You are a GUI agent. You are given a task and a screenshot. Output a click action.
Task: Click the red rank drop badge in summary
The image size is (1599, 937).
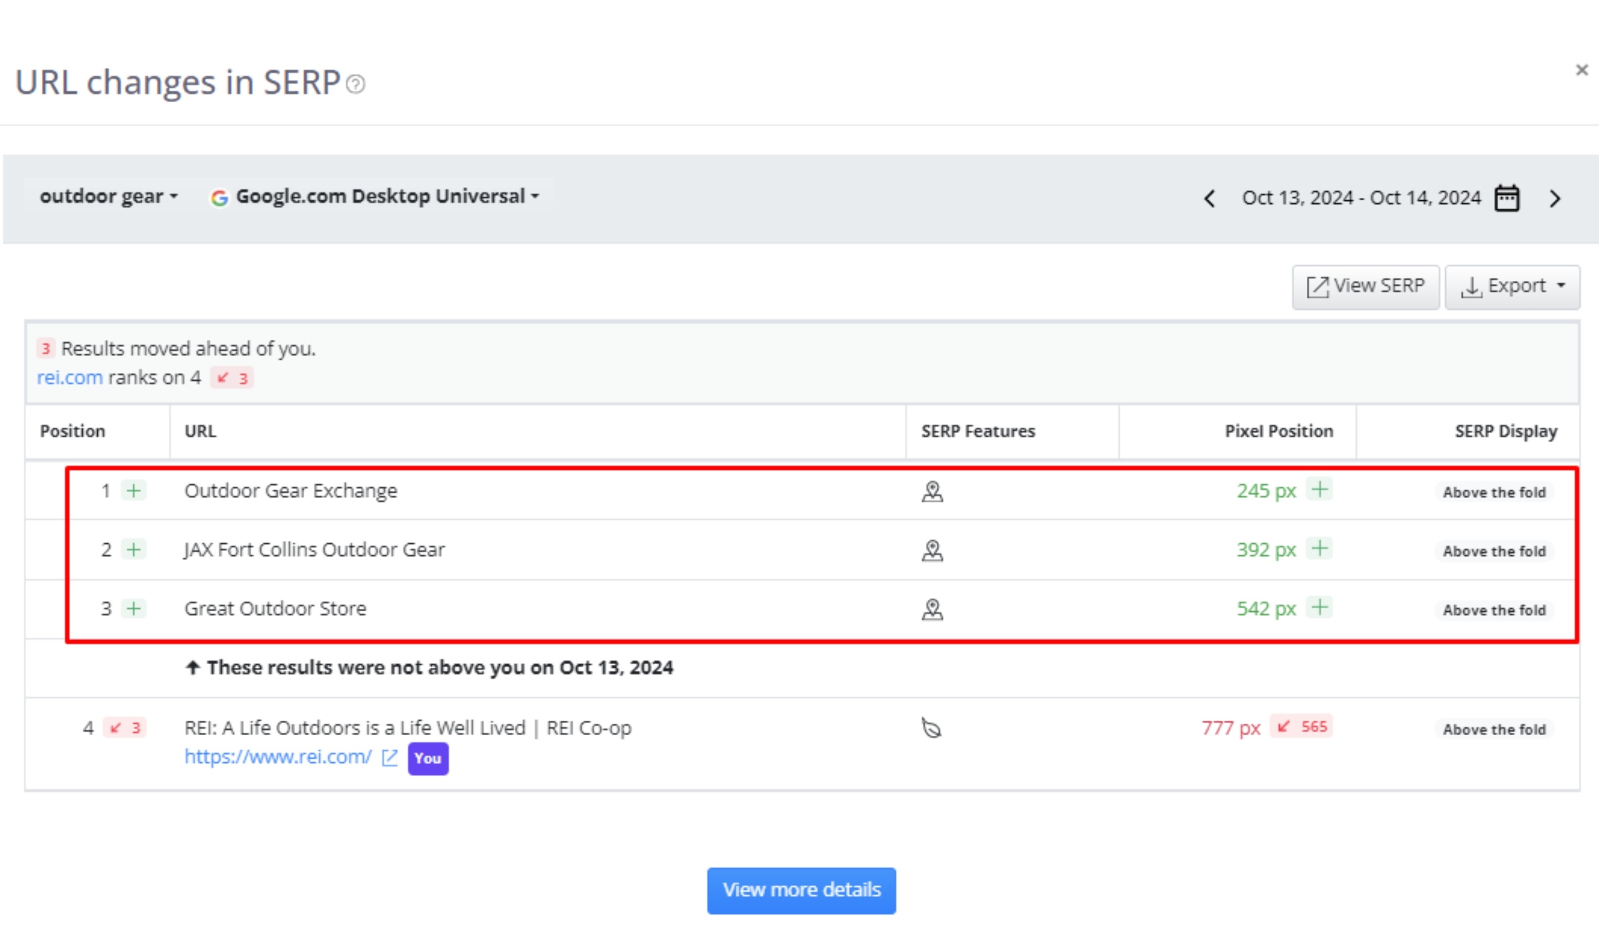(232, 379)
